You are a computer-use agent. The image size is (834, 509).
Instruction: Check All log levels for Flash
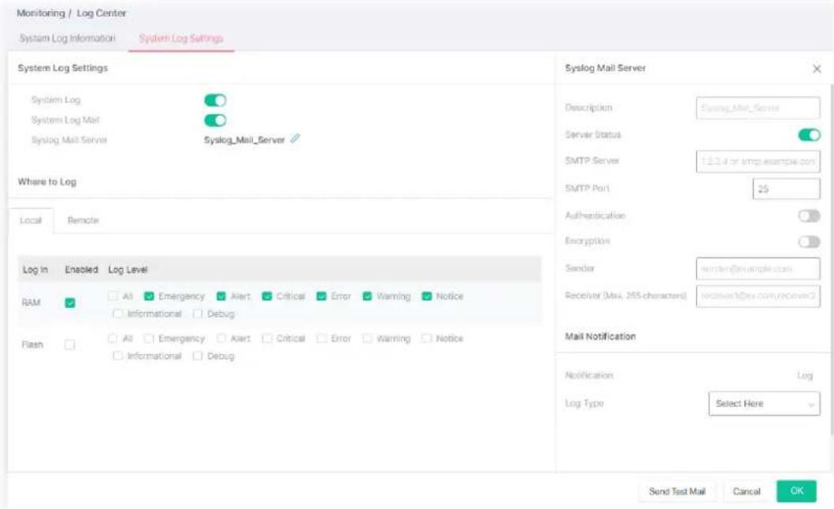pyautogui.click(x=113, y=338)
